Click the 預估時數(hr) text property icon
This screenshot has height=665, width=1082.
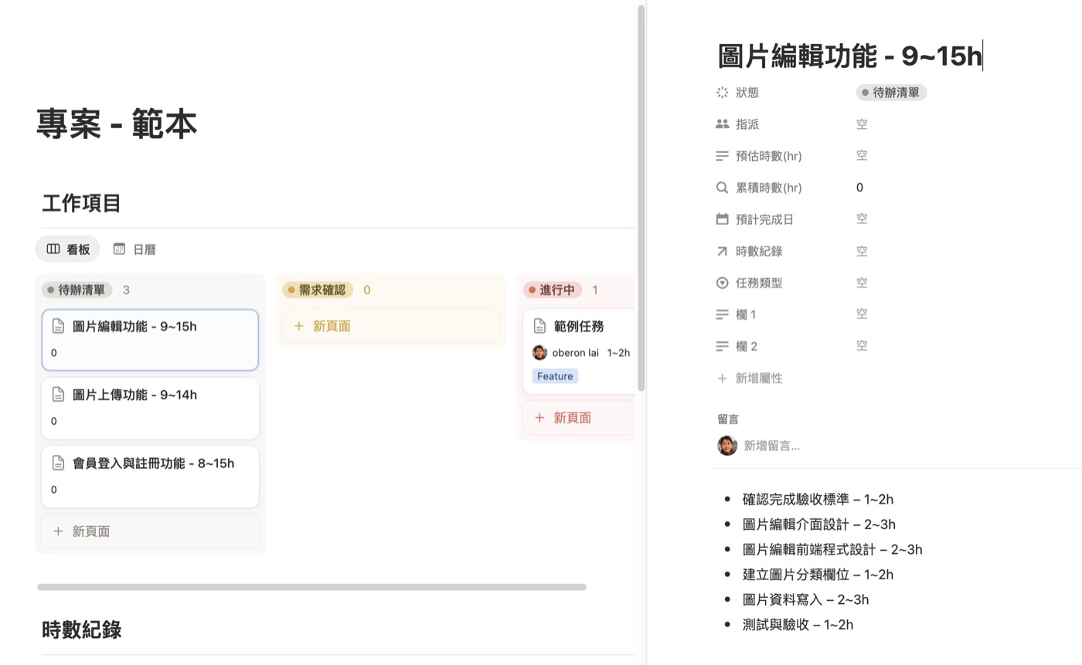coord(722,156)
